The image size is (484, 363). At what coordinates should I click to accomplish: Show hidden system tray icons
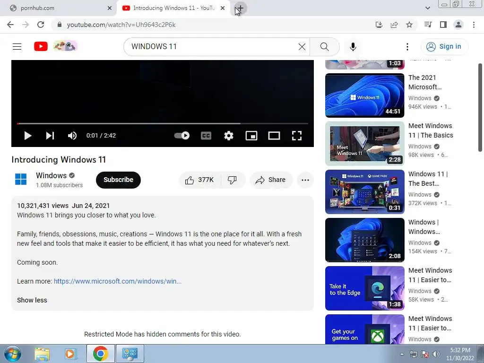pos(402,354)
